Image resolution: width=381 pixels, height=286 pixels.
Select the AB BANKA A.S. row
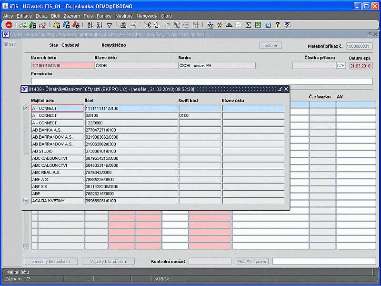pos(158,130)
